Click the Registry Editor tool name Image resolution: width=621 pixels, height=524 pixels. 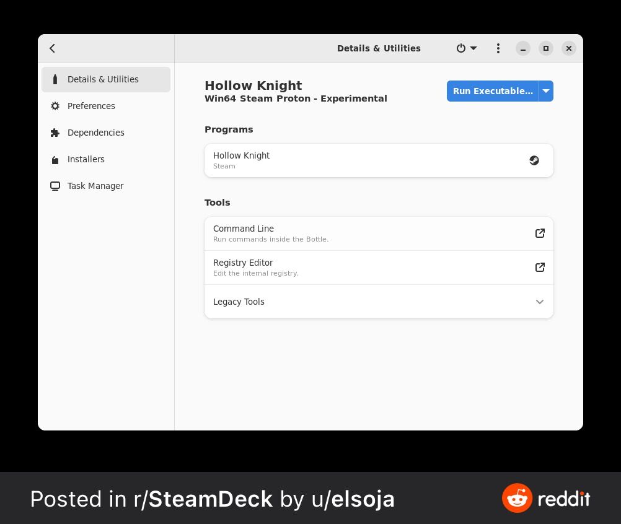pos(243,263)
